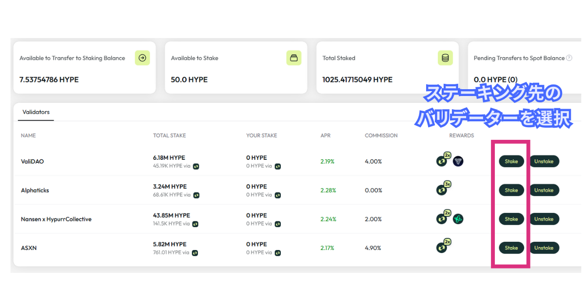This screenshot has height=307, width=585.
Task: Stake with Nansen x HypurrCollective
Action: pos(511,219)
